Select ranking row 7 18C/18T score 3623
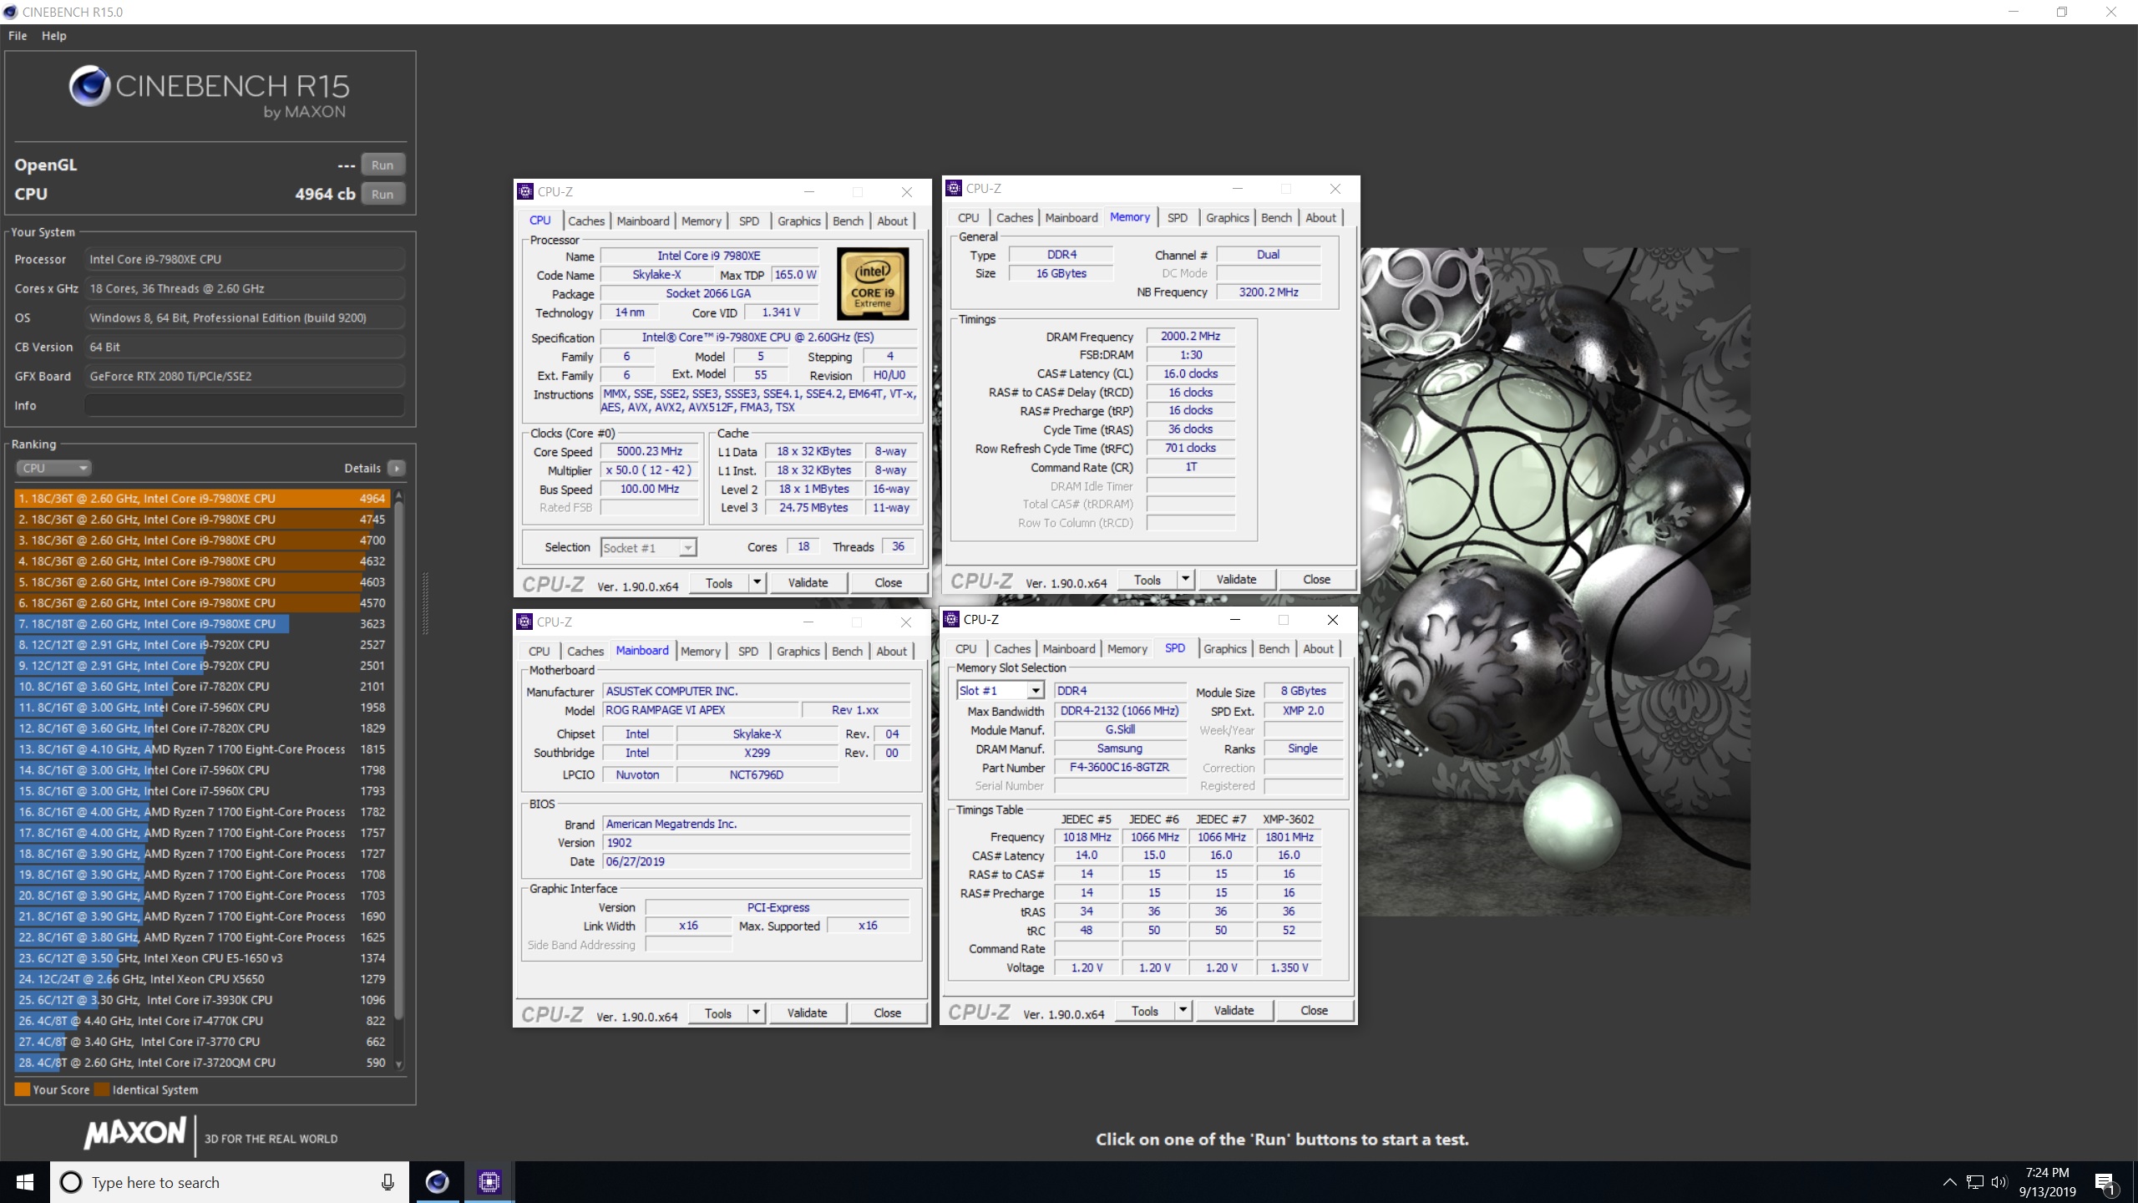Viewport: 2138px width, 1203px height. [202, 623]
